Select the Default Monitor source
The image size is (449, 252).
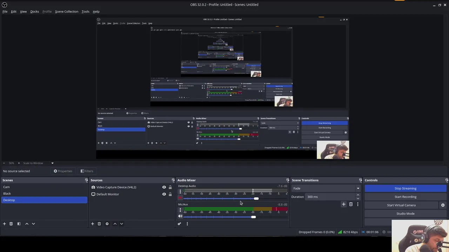pyautogui.click(x=108, y=194)
